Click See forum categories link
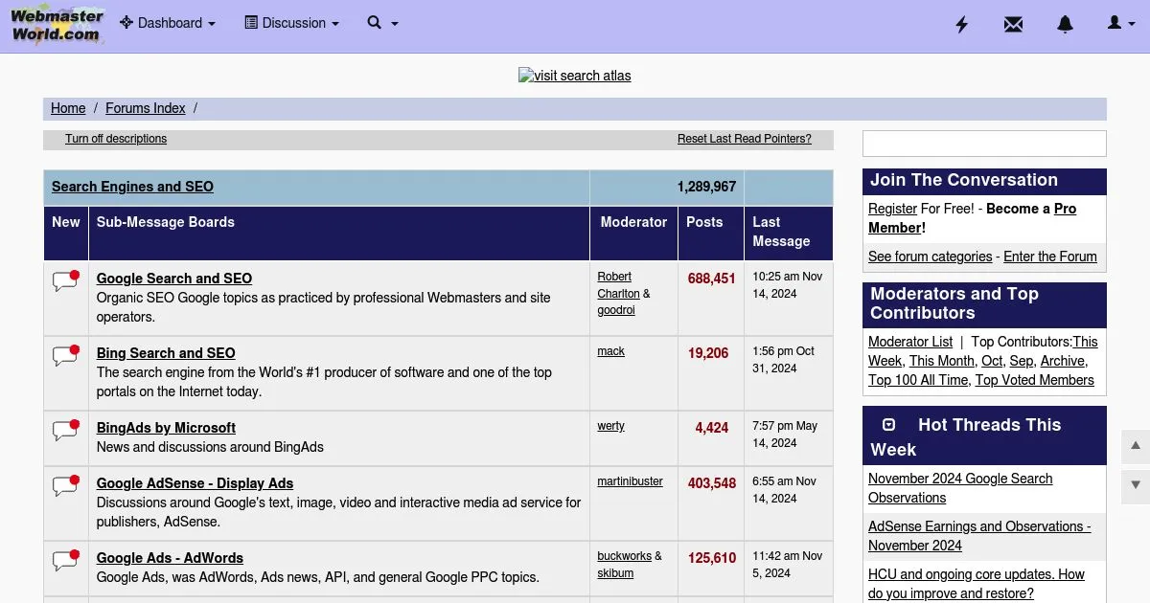Image resolution: width=1150 pixels, height=603 pixels. [x=931, y=257]
